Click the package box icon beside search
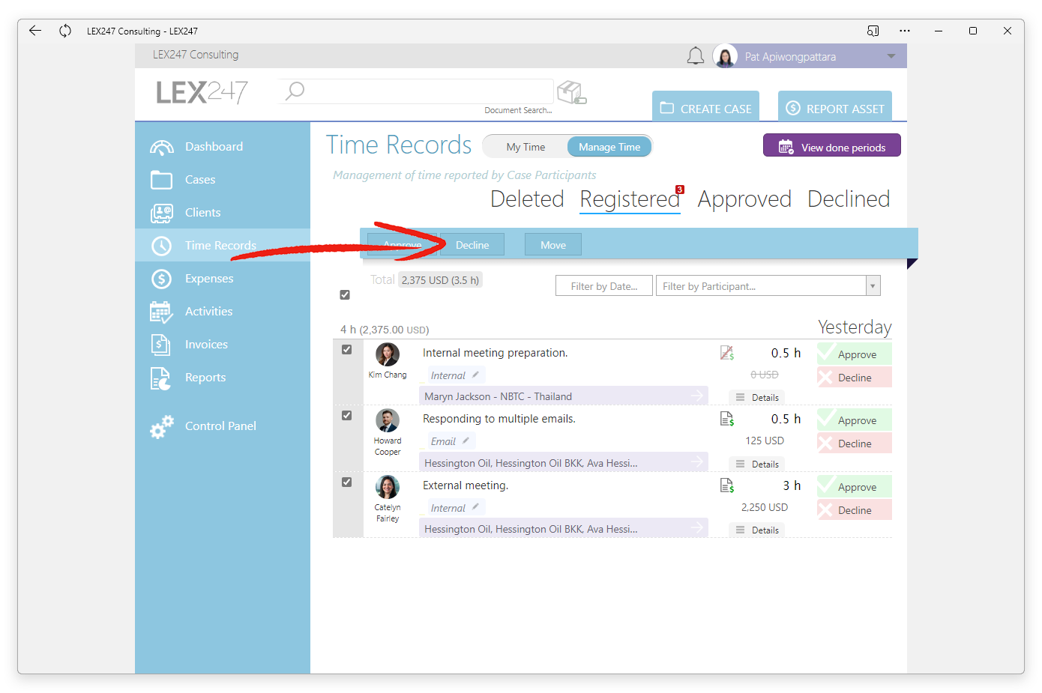The image size is (1042, 693). [572, 92]
